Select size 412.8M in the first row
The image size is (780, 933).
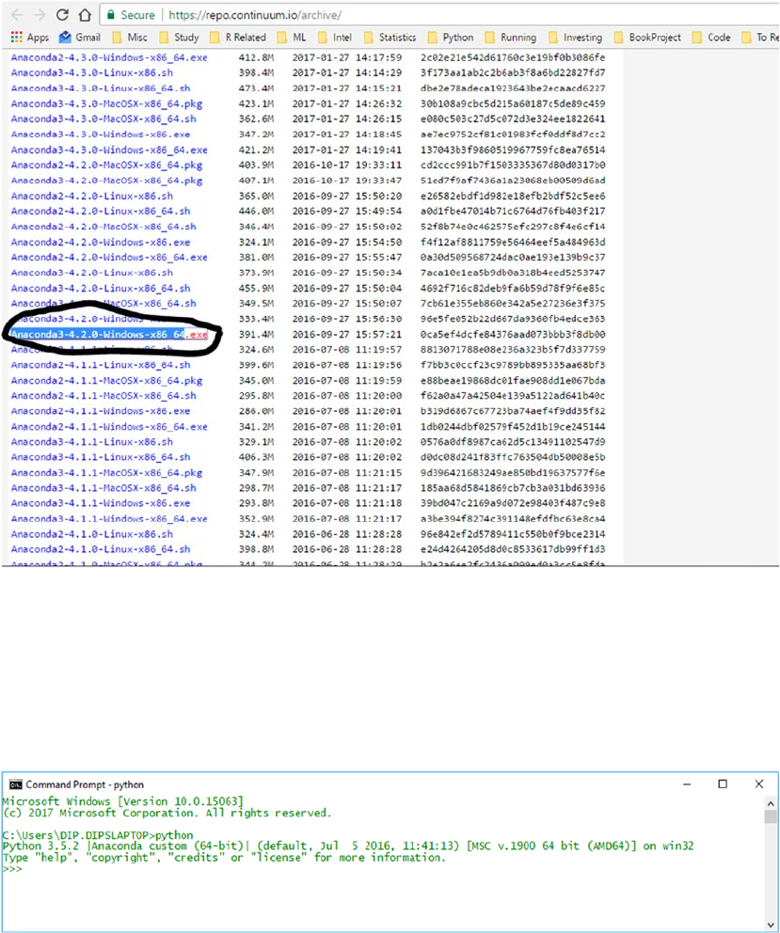pos(257,57)
